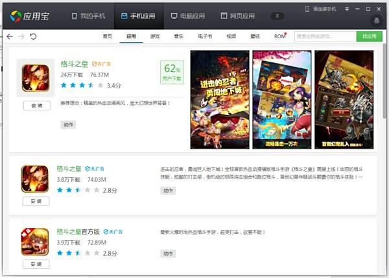
Task: Select the 电子书 sub-tab
Action: coord(205,36)
